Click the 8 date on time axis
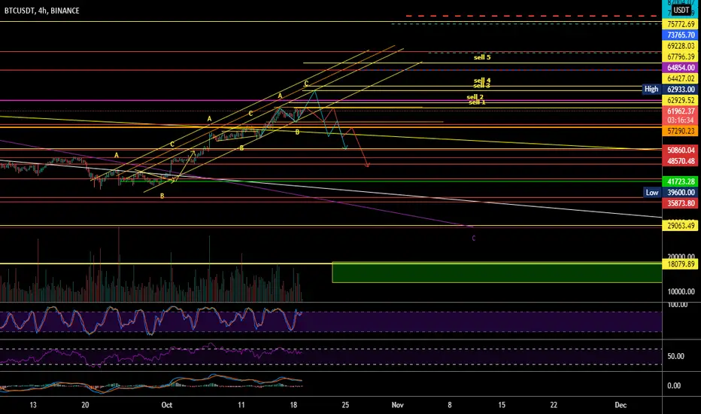Screen dimensions: 701x414 tap(450, 405)
